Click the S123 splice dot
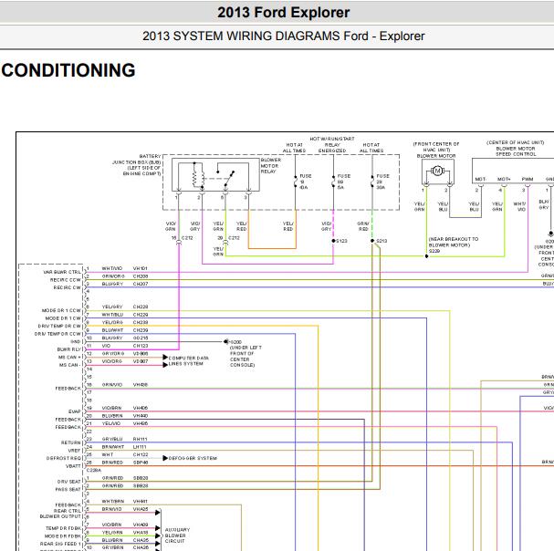Screen dimensions: 554x551 click(333, 241)
